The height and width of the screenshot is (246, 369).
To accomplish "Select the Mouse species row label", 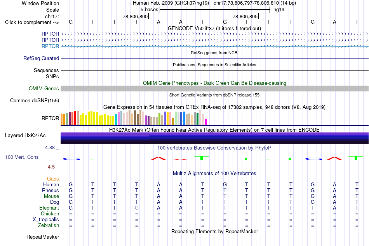I will pos(51,196).
